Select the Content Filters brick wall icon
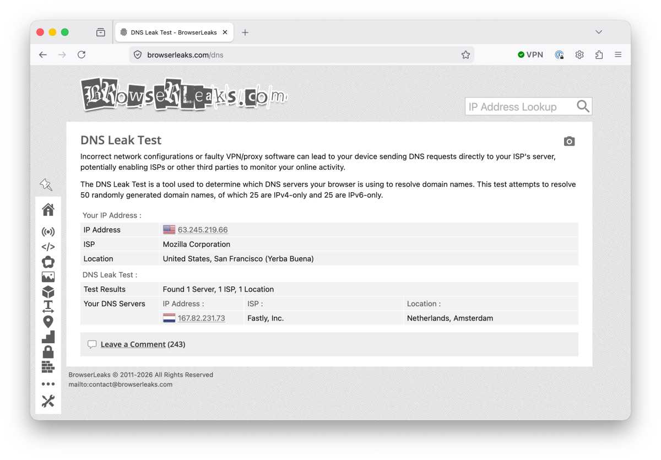661x460 pixels. tap(48, 366)
